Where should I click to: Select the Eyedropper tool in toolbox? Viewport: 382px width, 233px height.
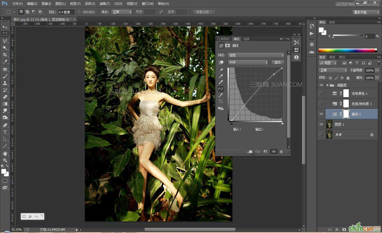pyautogui.click(x=5, y=62)
